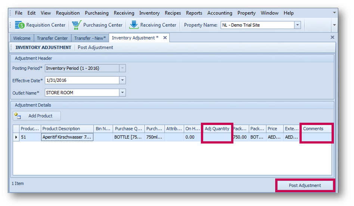Expand the Property Name dropdown

click(x=297, y=25)
